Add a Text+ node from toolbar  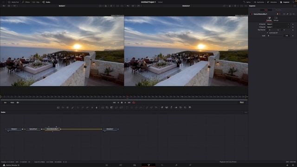[x=68, y=108]
